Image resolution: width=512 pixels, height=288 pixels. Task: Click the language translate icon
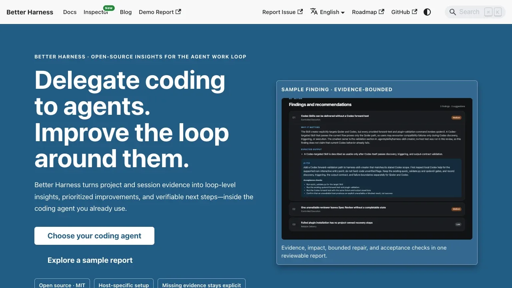(x=314, y=12)
